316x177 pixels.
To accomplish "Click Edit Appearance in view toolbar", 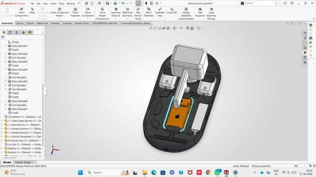I will pos(188,28).
